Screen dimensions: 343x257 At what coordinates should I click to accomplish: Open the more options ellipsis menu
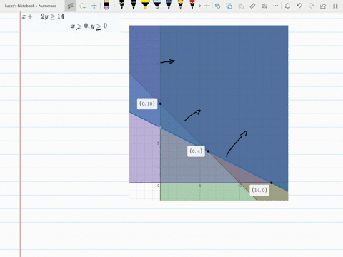click(x=276, y=6)
